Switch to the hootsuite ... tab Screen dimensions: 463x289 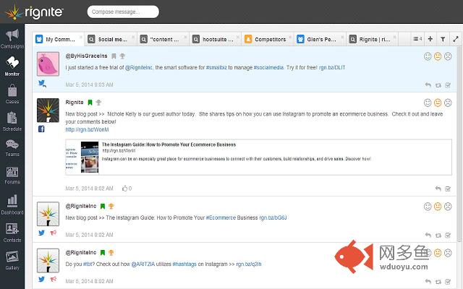click(x=216, y=39)
